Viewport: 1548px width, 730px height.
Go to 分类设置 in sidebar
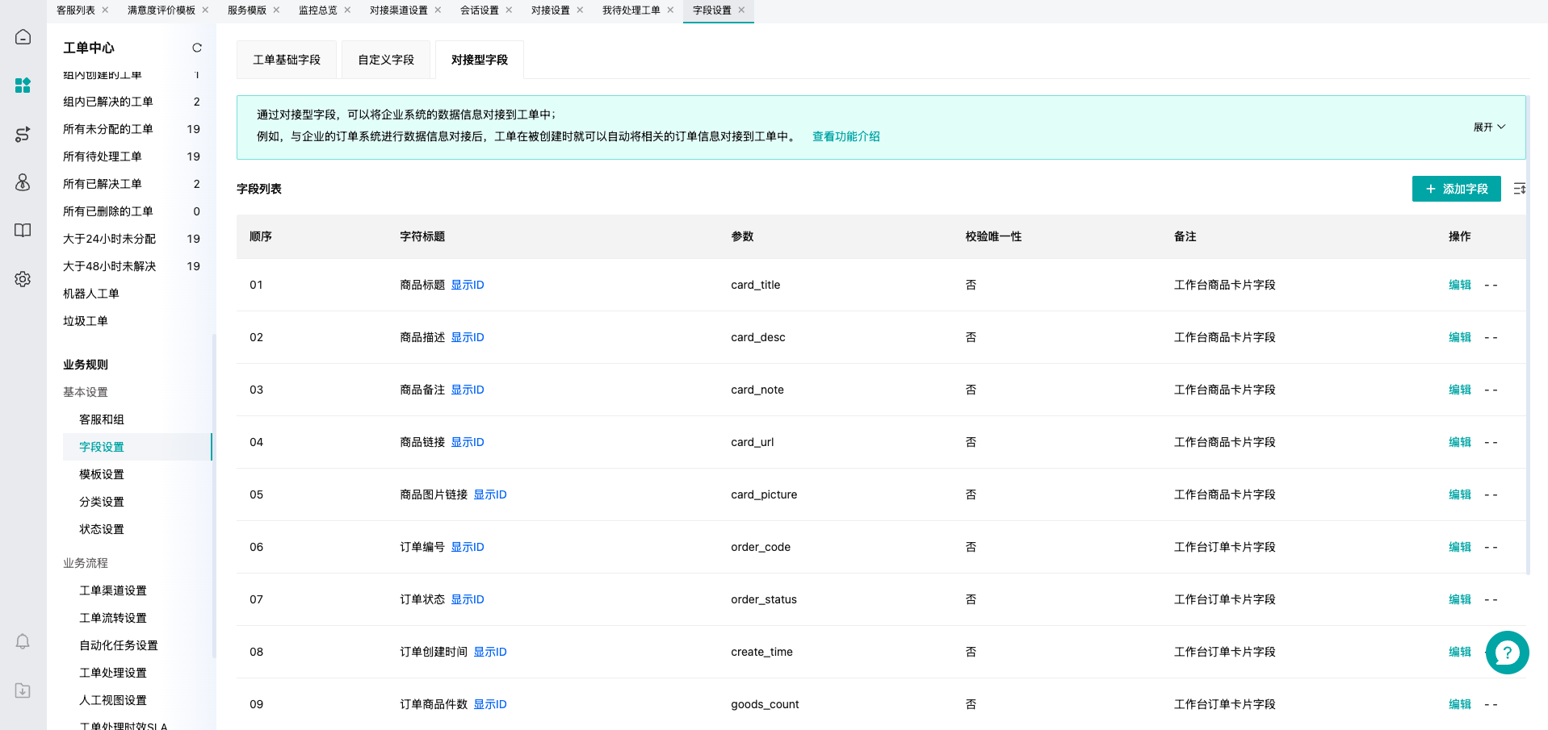[x=102, y=502]
